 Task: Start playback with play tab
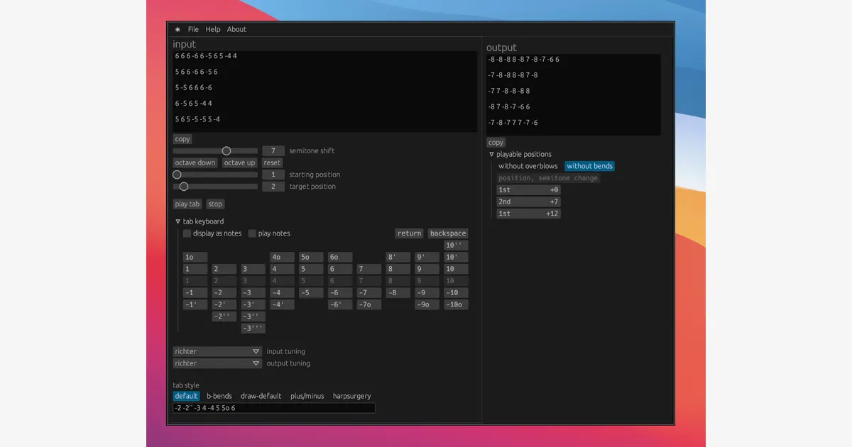click(187, 204)
